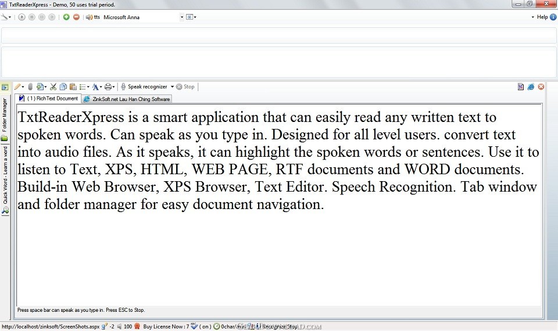This screenshot has width=558, height=331.
Task: Click the words 'Speech Recognition' in document
Action: (394, 186)
